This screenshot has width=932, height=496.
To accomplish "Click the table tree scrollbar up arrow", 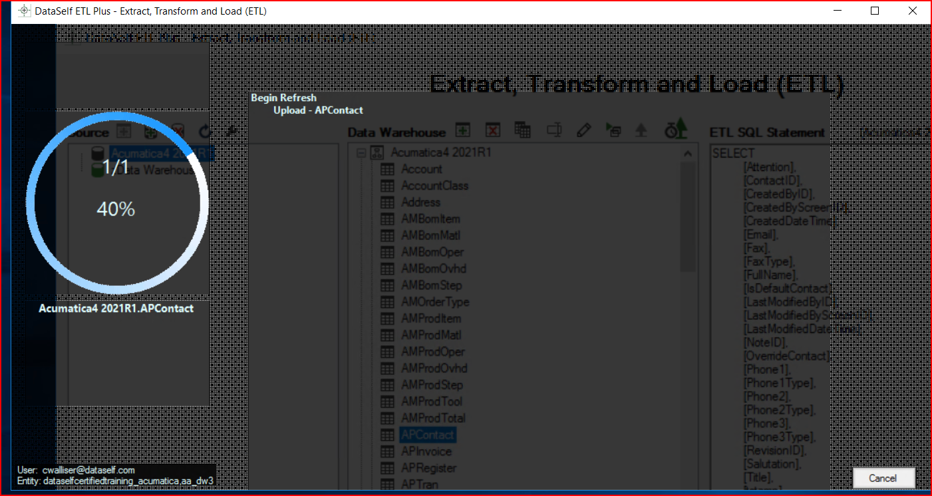I will point(688,154).
